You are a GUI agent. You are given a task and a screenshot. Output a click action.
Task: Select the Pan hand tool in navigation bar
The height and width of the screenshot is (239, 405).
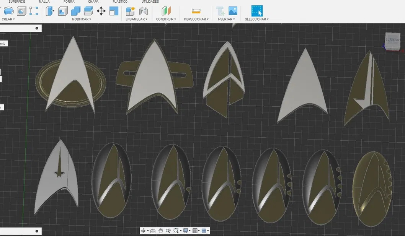[160, 231]
